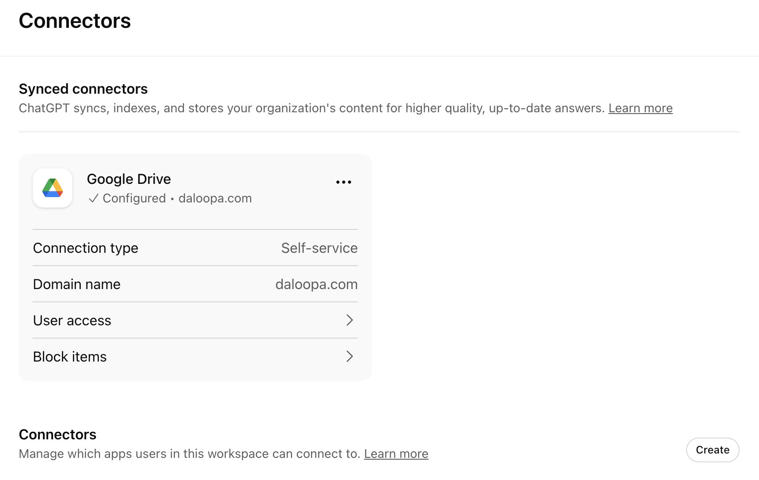
Task: Click the Configured checkmark icon
Action: point(93,198)
